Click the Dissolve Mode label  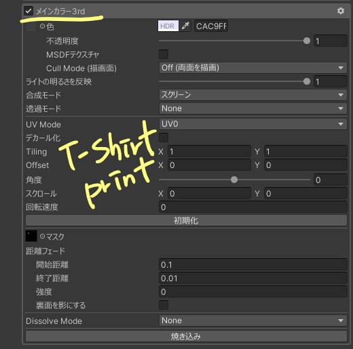54,321
